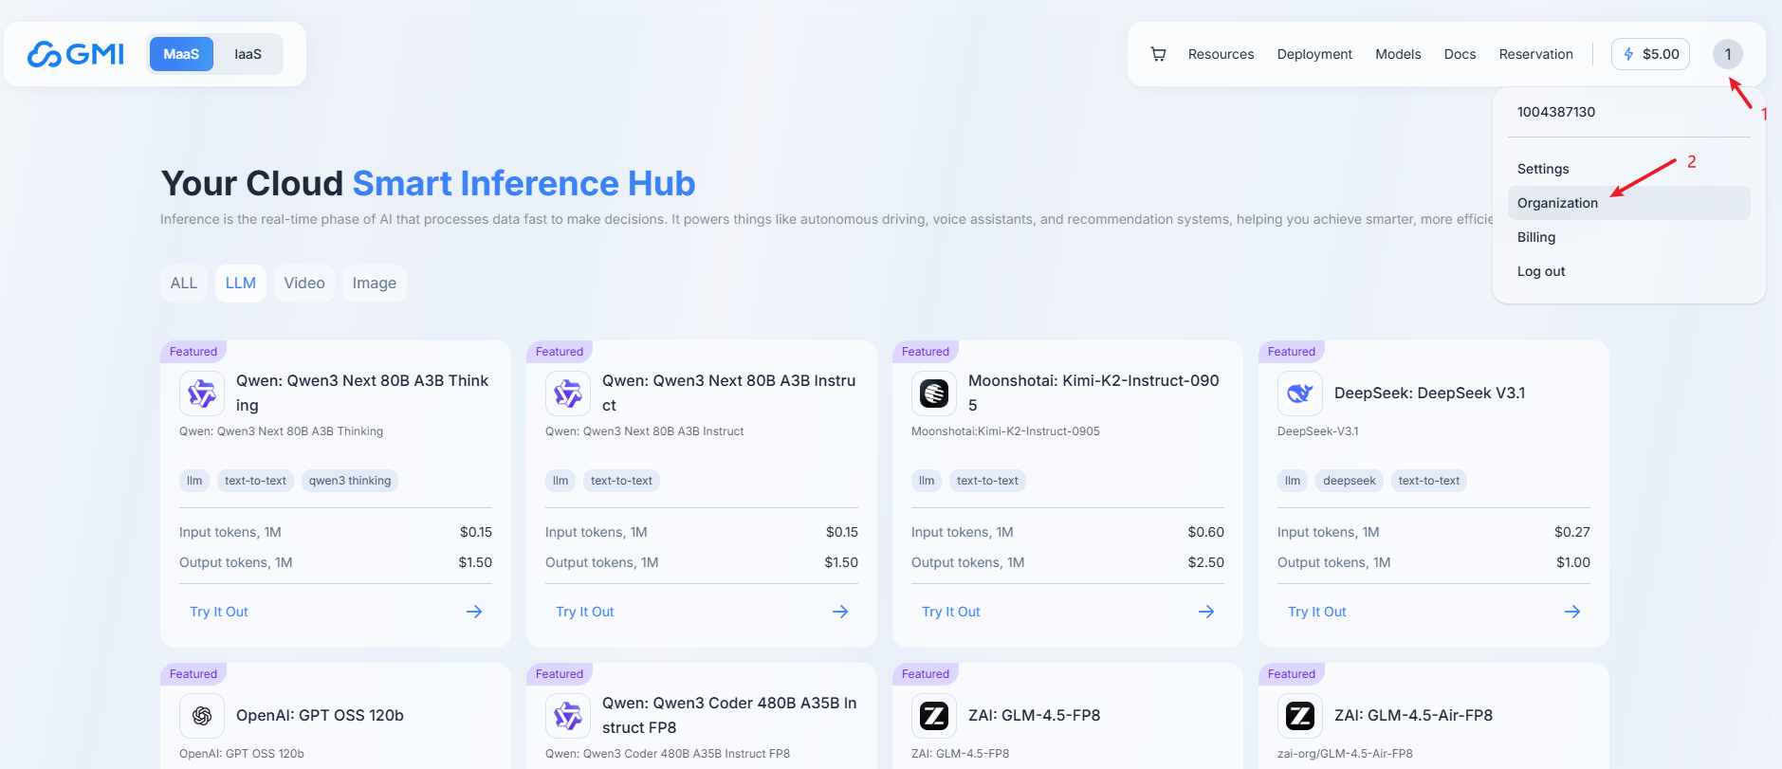The image size is (1782, 769).
Task: Switch to IaaS mode
Action: coord(248,54)
